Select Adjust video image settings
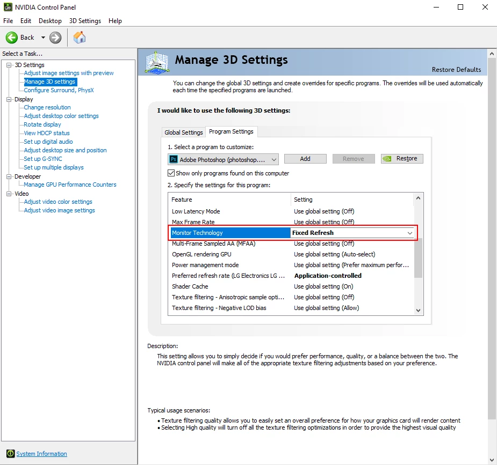This screenshot has height=465, width=497. tap(59, 210)
